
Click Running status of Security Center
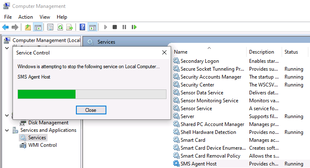(x=294, y=85)
